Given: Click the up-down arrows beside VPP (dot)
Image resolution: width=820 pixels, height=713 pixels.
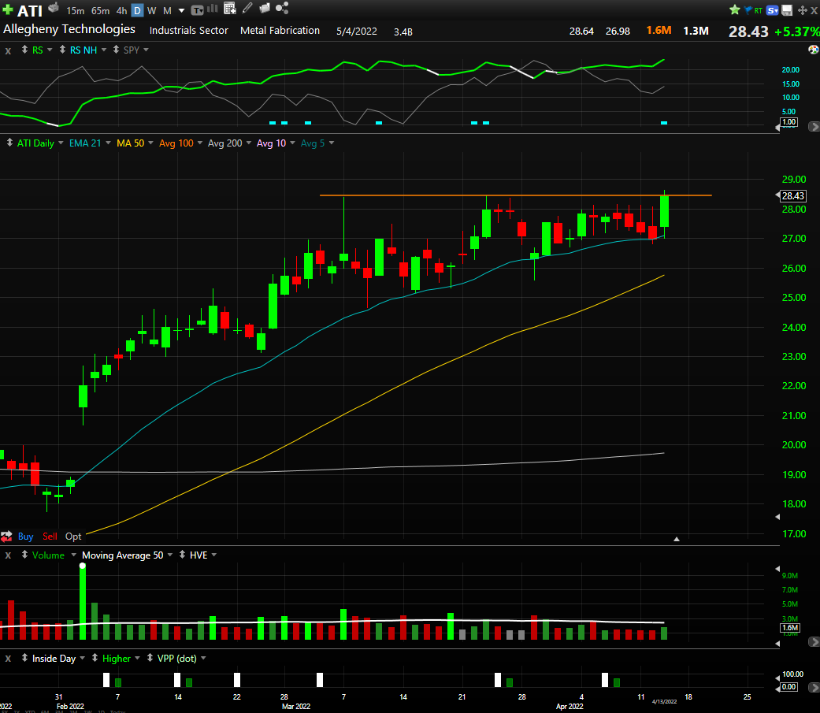Looking at the screenshot, I should (x=150, y=658).
